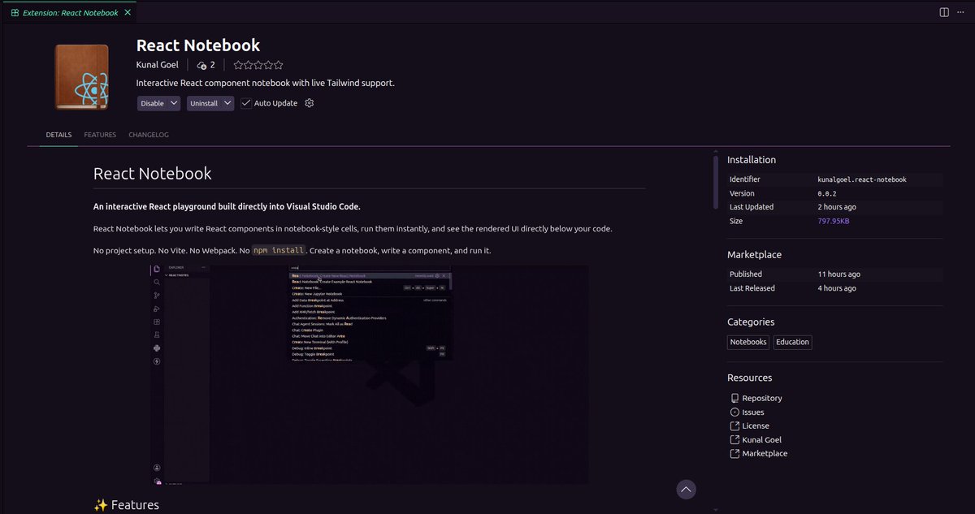975x514 pixels.
Task: Click the issues circle icon beside Issues
Action: (734, 412)
